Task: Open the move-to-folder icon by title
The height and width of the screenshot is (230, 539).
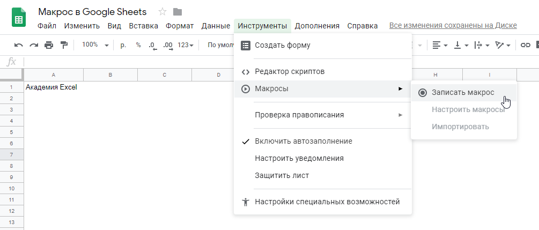Action: click(178, 12)
